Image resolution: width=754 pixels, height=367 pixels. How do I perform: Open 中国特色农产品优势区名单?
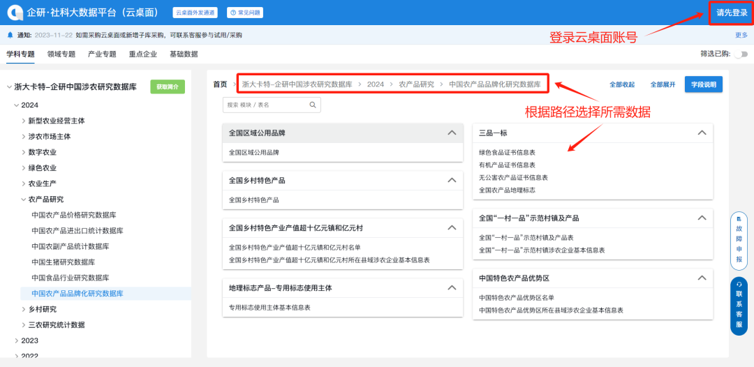point(517,297)
